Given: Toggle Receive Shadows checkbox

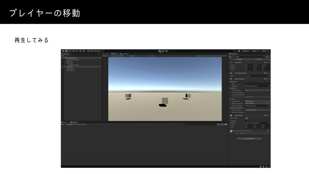Looking at the screenshot, I should pos(246,92).
